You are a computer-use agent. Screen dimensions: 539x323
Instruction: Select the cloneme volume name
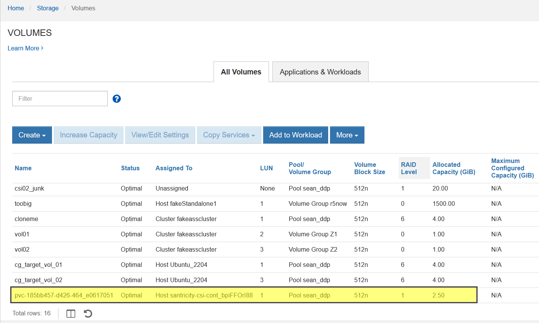[x=26, y=219]
